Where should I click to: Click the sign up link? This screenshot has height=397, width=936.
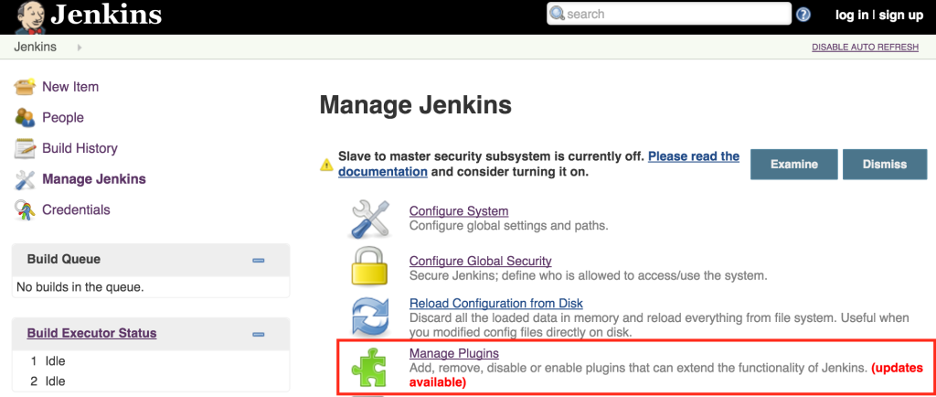(900, 15)
